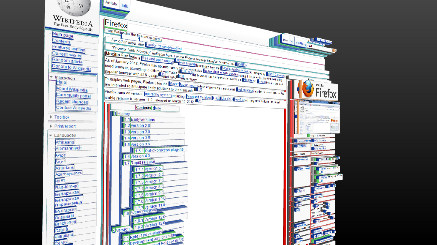Follow the Gecko link in the article

click(x=175, y=84)
